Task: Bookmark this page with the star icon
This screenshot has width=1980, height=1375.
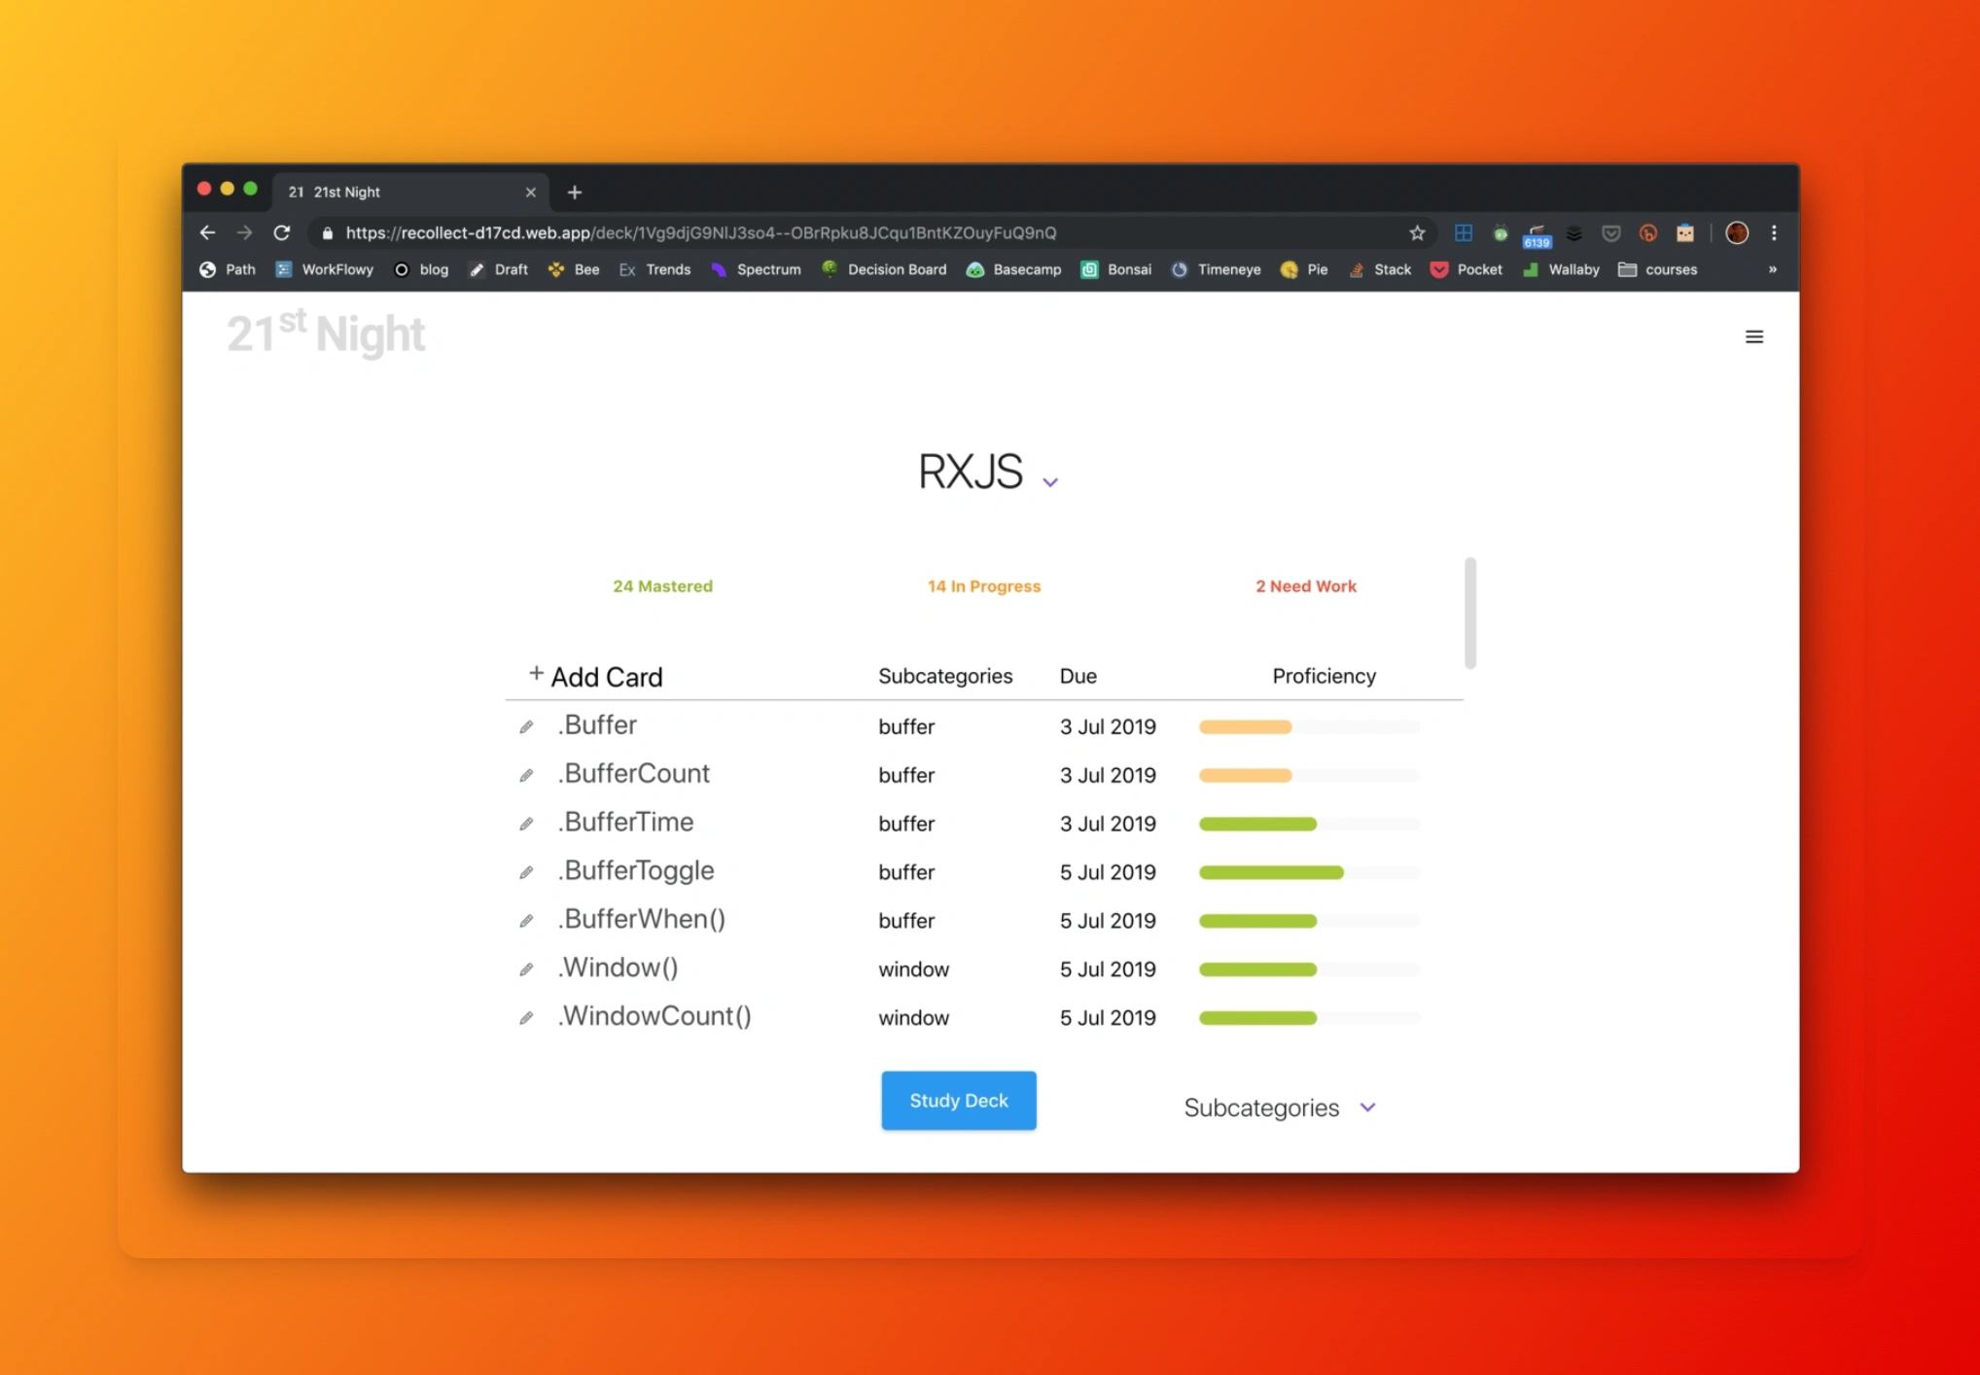Action: (1417, 232)
